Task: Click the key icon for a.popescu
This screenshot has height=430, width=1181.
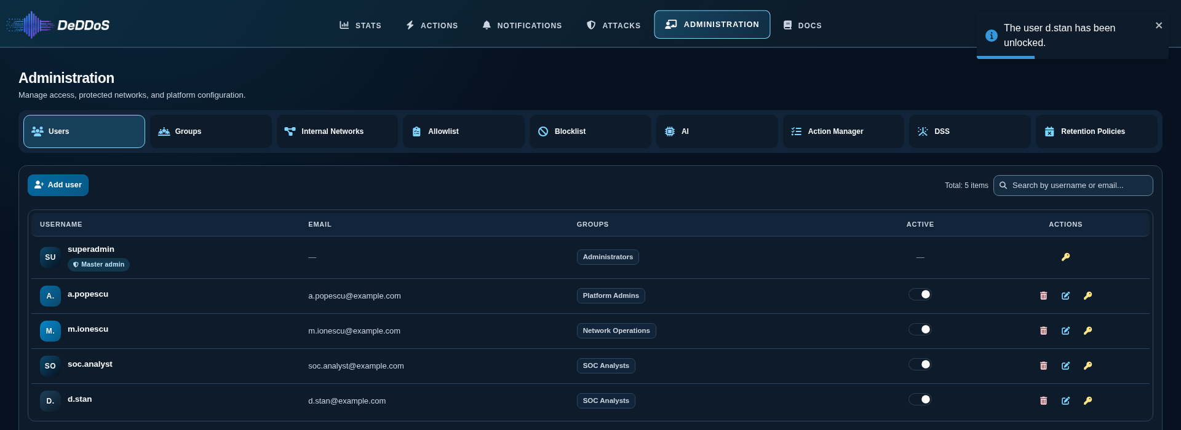Action: [x=1088, y=296]
